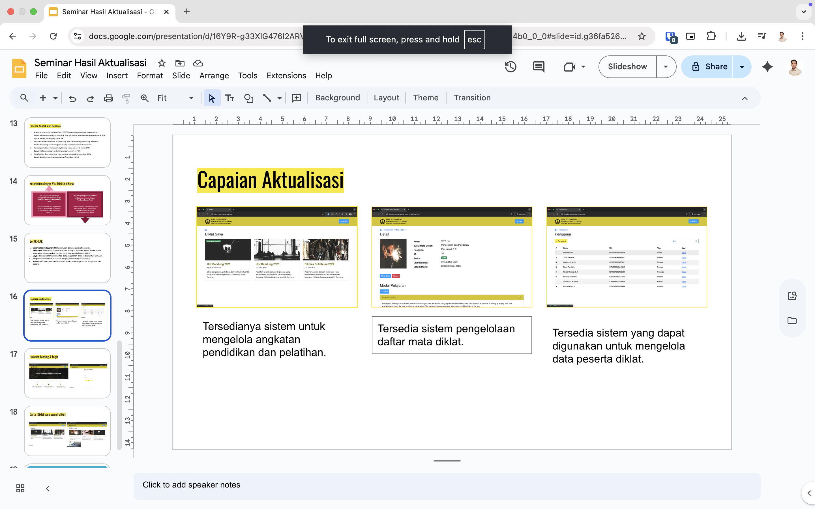This screenshot has height=509, width=815.
Task: Expand the Slideshow options arrow
Action: [666, 67]
